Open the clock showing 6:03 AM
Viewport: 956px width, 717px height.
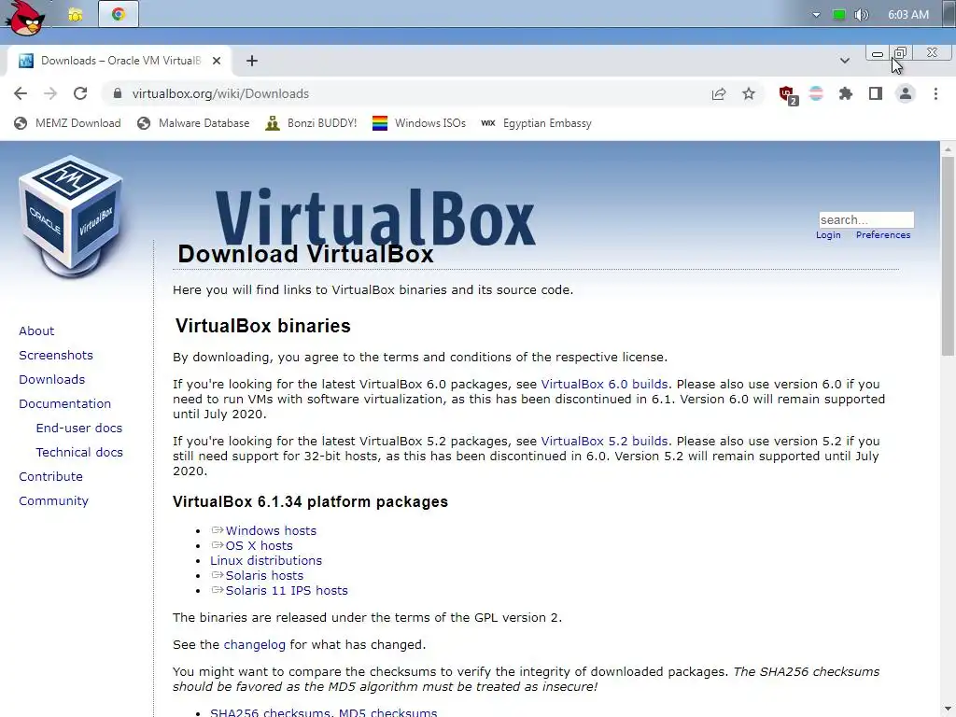point(907,15)
